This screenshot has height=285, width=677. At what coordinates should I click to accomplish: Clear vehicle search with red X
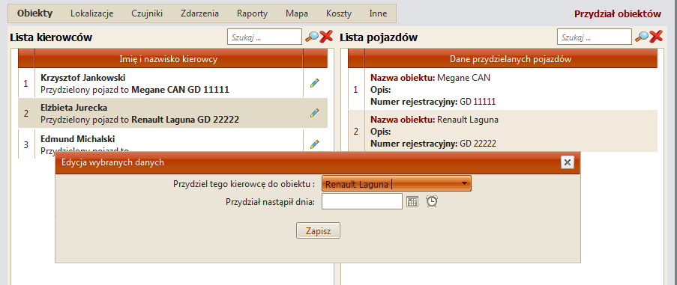tap(656, 37)
